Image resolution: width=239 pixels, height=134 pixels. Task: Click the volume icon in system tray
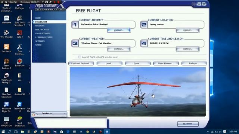click(220, 131)
